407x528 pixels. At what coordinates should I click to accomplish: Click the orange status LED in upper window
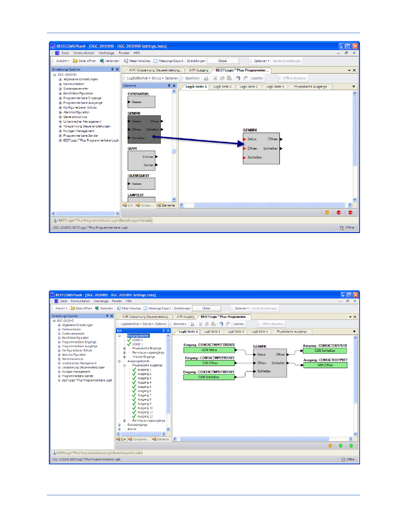pyautogui.click(x=327, y=212)
